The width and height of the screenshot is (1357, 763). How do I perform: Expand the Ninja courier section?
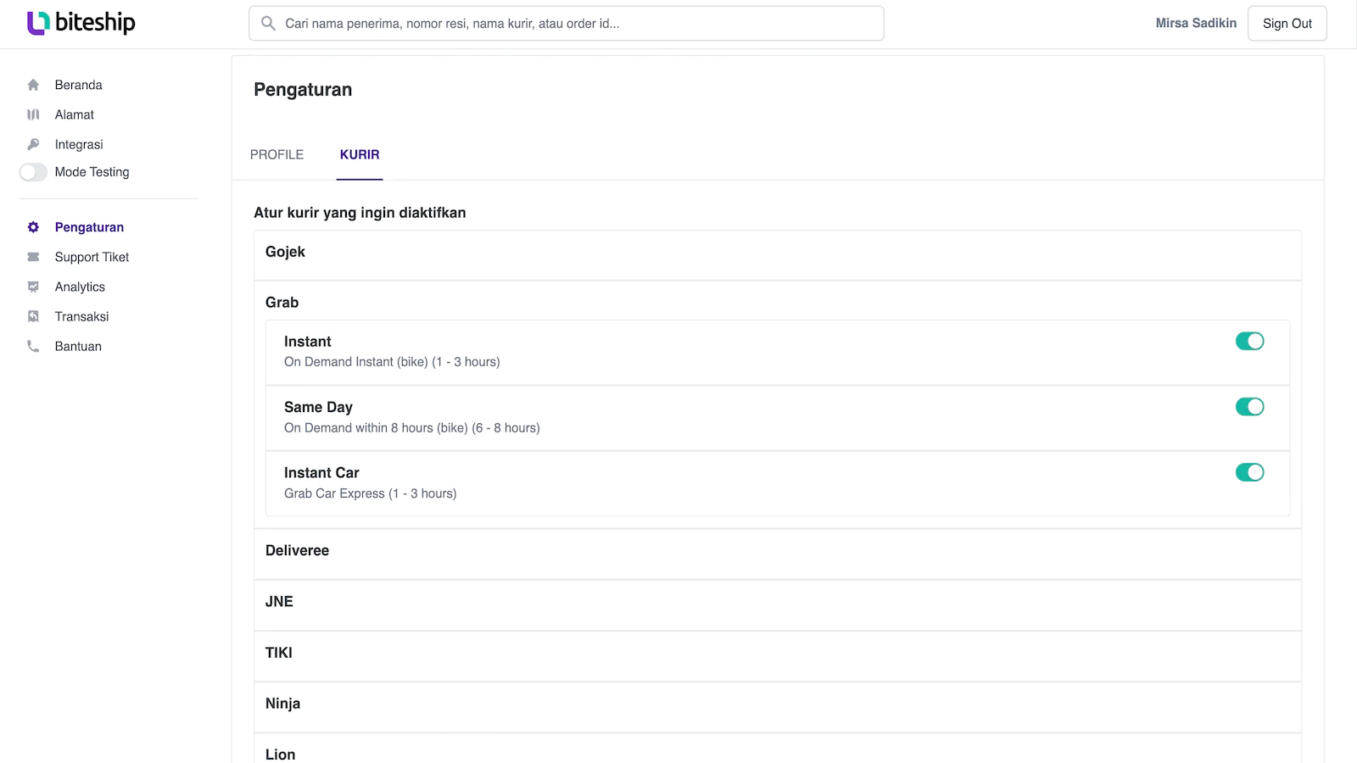(777, 707)
